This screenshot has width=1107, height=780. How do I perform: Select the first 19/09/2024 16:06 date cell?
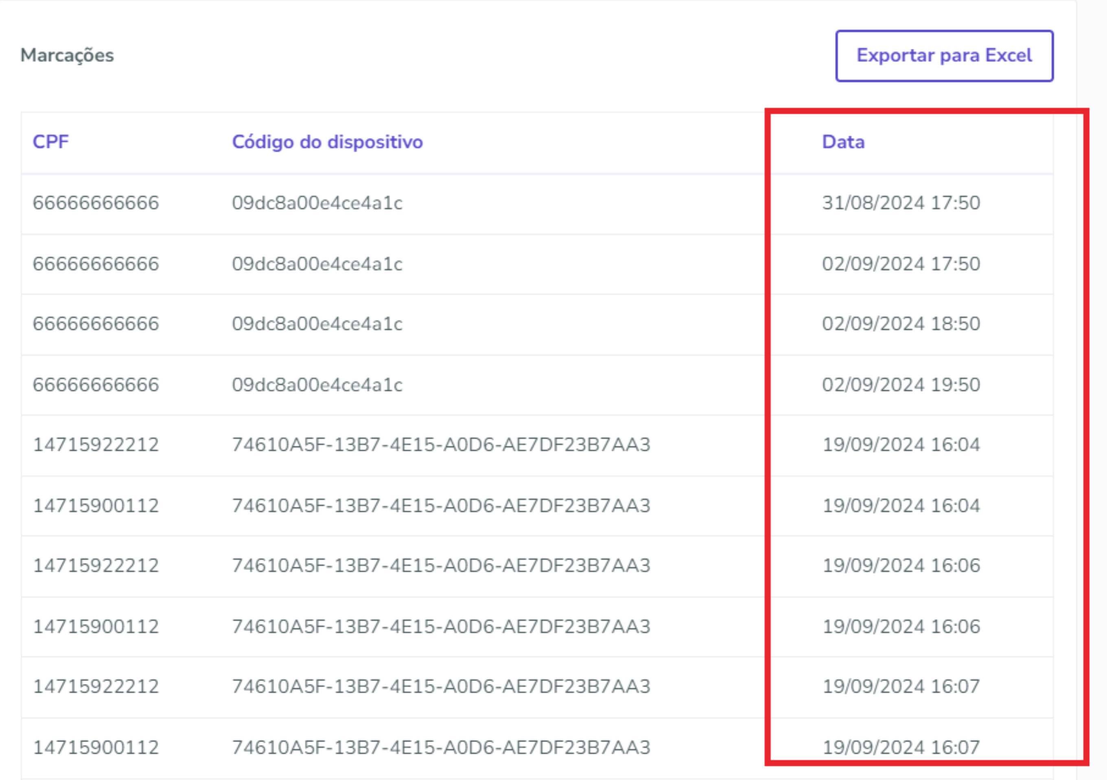pyautogui.click(x=901, y=565)
